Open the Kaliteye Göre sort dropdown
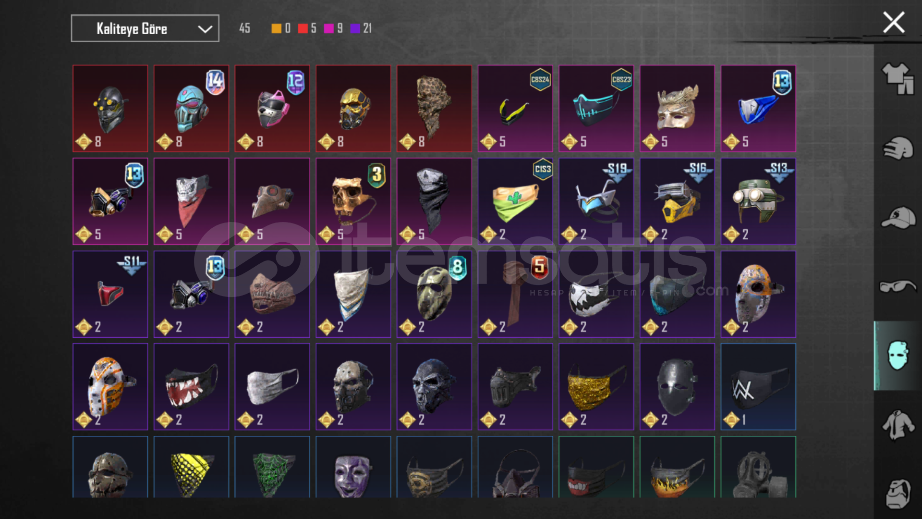The height and width of the screenshot is (519, 922). click(x=145, y=28)
